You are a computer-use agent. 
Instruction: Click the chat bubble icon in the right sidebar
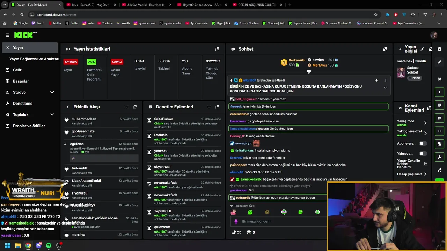(x=440, y=118)
